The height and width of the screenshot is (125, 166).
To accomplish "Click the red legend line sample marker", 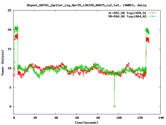I will 153,13.
